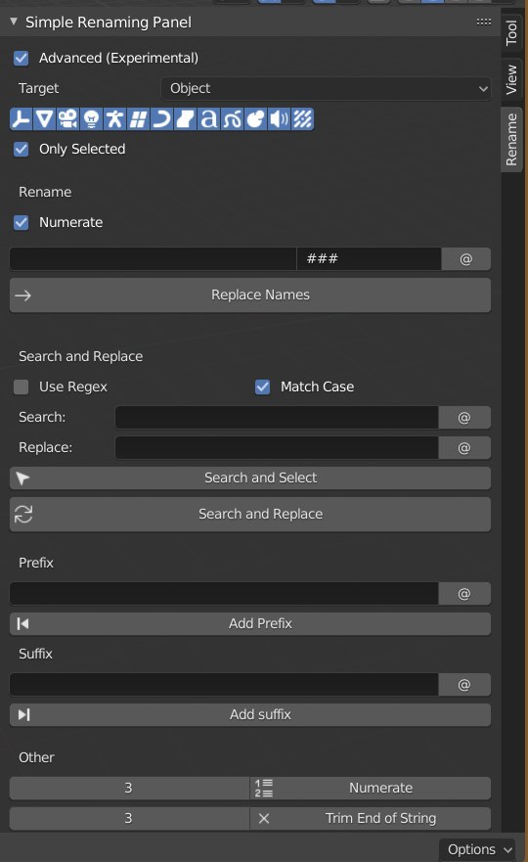528x862 pixels.
Task: Toggle the Camera object type filter icon
Action: (68, 119)
